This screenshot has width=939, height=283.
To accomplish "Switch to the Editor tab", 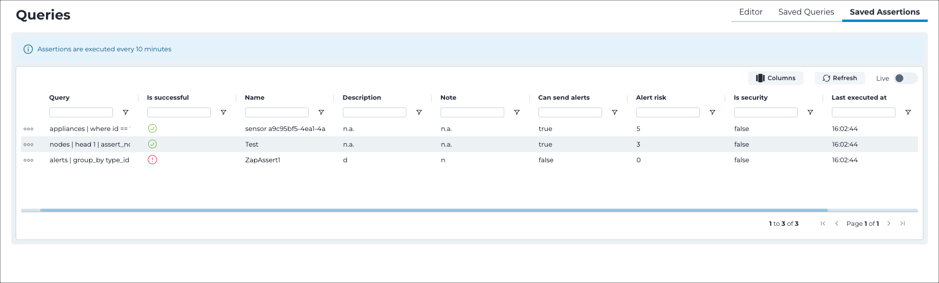I will click(751, 12).
